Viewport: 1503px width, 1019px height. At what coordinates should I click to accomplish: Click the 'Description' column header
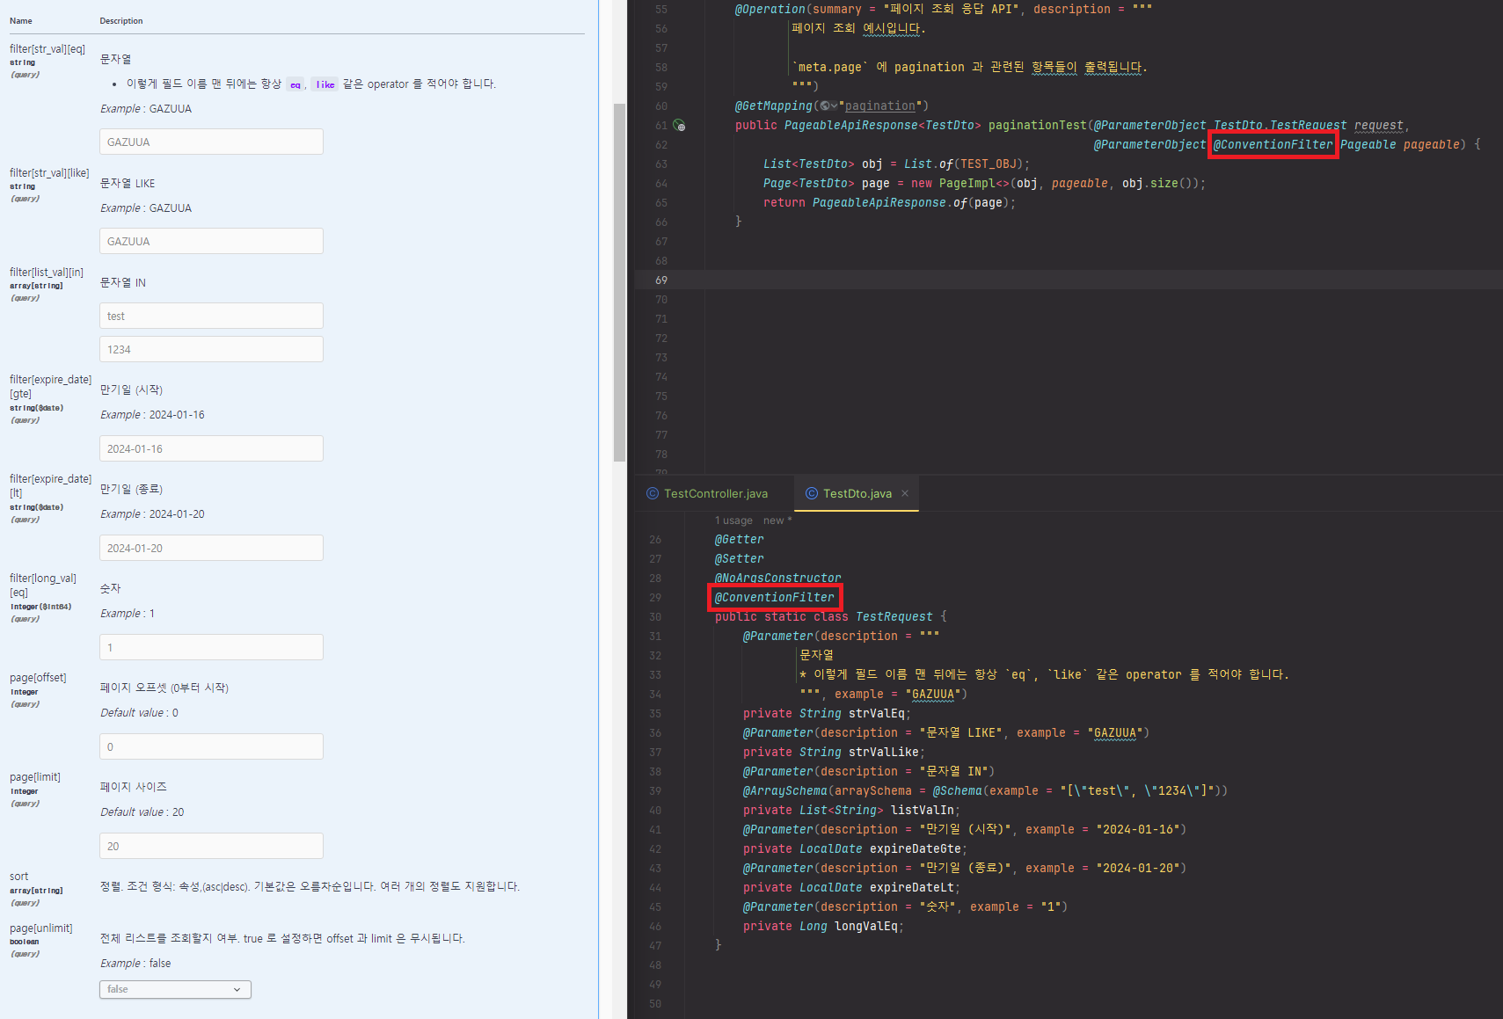point(121,21)
